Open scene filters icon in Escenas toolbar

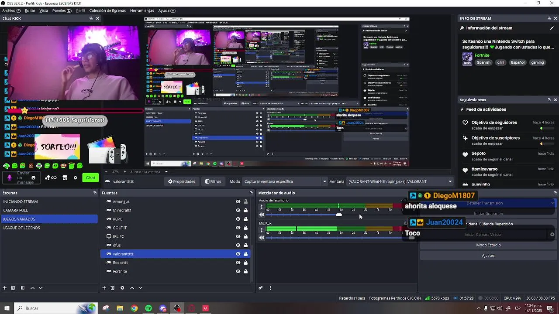coord(23,288)
